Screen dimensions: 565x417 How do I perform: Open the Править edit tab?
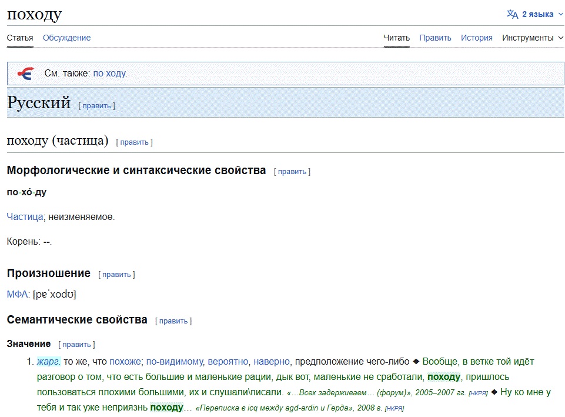point(435,38)
